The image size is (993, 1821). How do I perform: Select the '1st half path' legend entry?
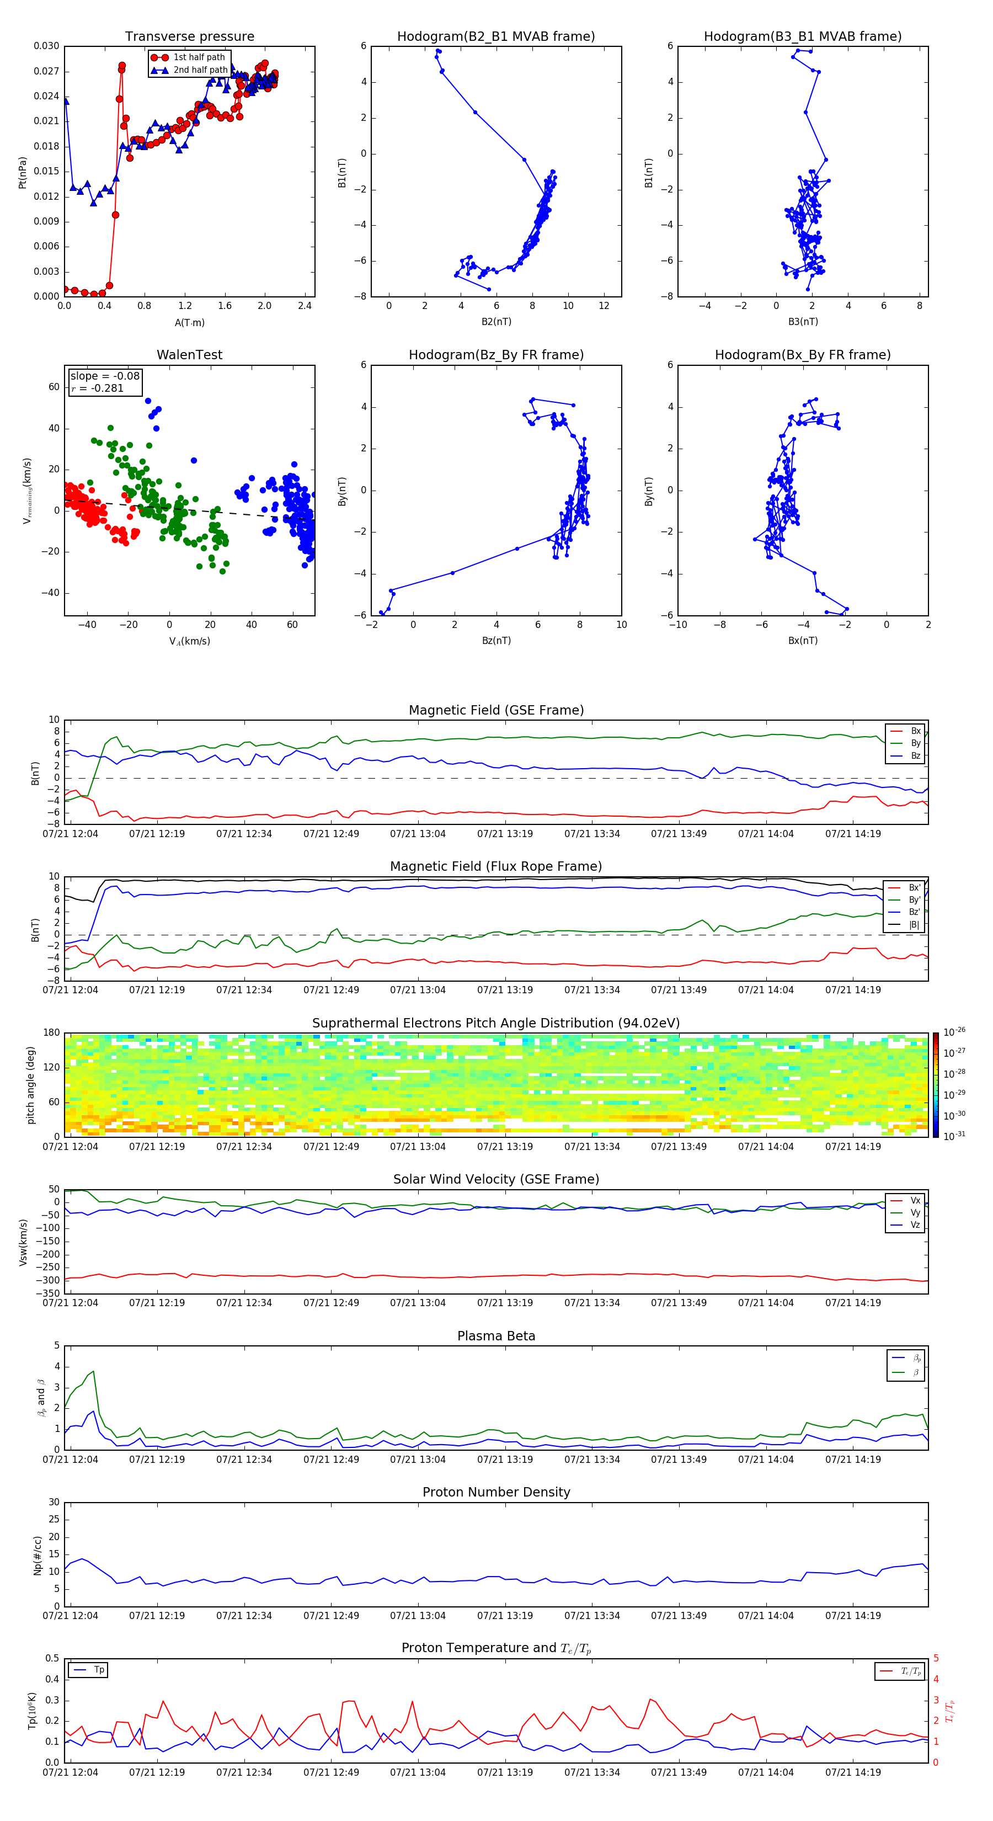[x=188, y=57]
